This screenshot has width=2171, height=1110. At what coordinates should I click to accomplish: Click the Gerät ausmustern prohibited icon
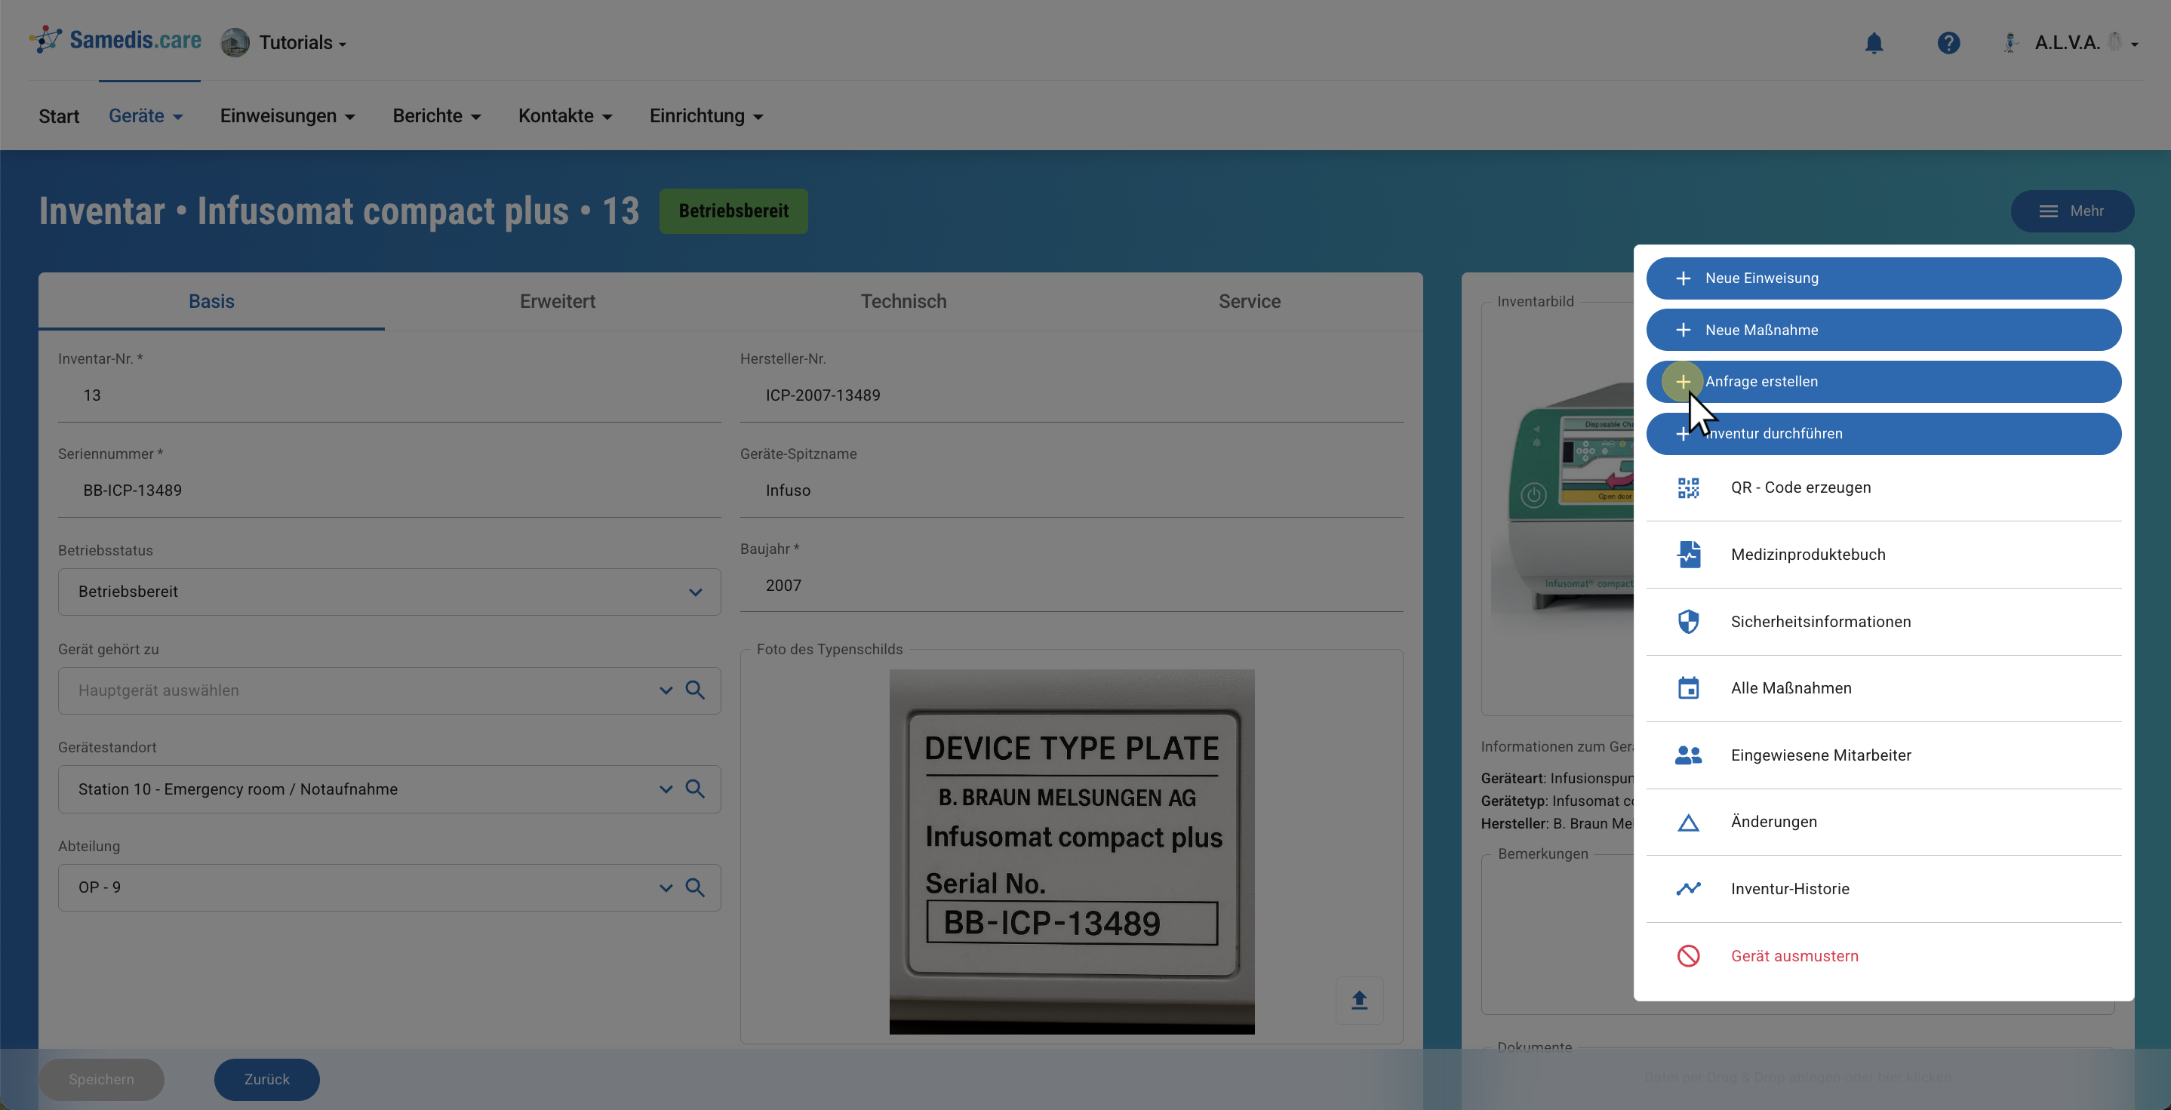[x=1687, y=956]
